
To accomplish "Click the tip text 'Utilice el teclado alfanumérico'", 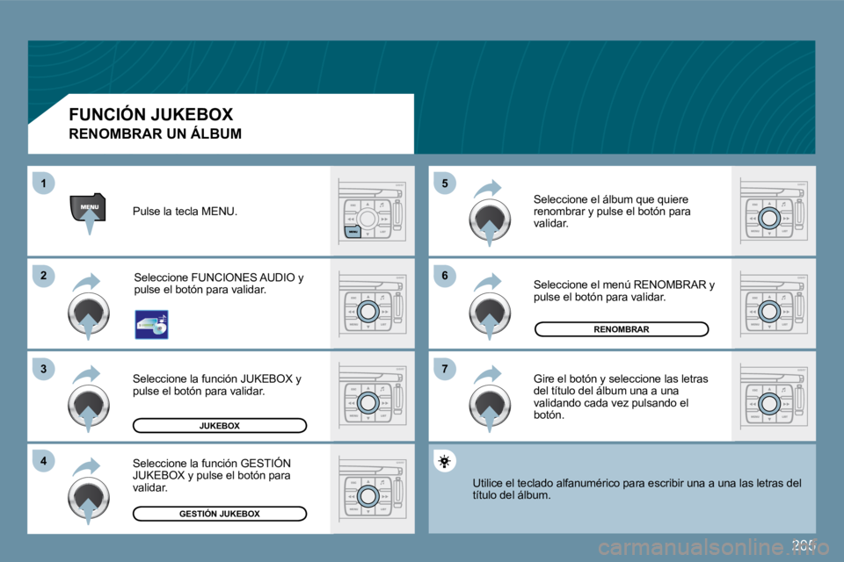I will (637, 489).
